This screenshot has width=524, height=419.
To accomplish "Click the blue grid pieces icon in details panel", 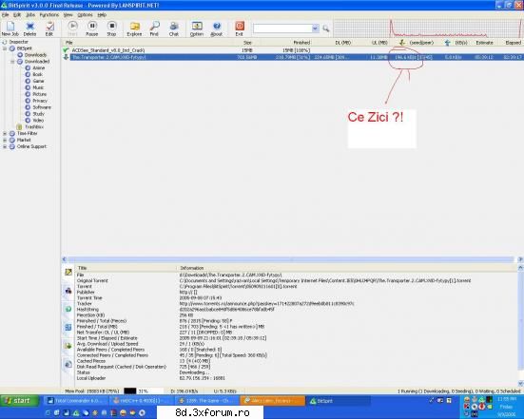I will [x=68, y=327].
